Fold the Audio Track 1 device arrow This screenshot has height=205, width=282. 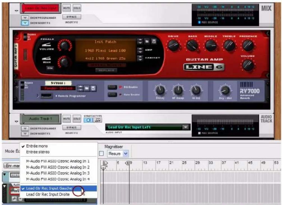tap(16, 122)
